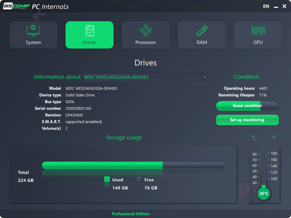Open the RAM tab
The image size is (291, 218).
point(202,35)
